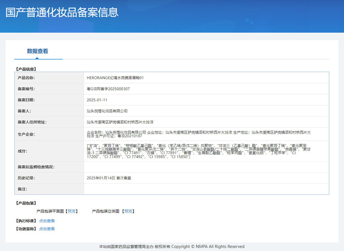Viewport: 344px width, 251px height.
Task: Open 产品包装立体图 预览 link
Action: pos(128,211)
